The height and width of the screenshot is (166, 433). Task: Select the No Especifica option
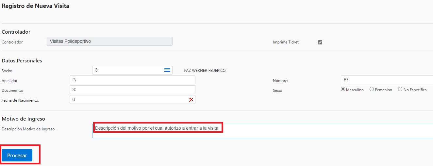point(400,90)
